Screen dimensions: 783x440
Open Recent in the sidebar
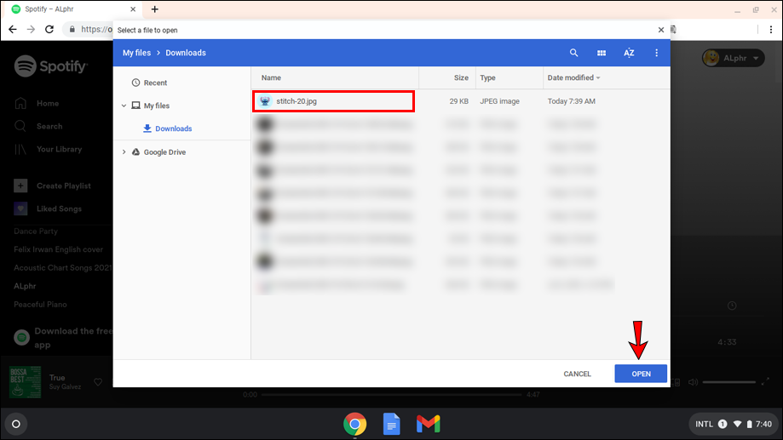pos(149,83)
